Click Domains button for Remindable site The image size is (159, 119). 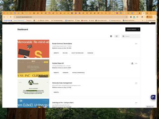point(90,53)
